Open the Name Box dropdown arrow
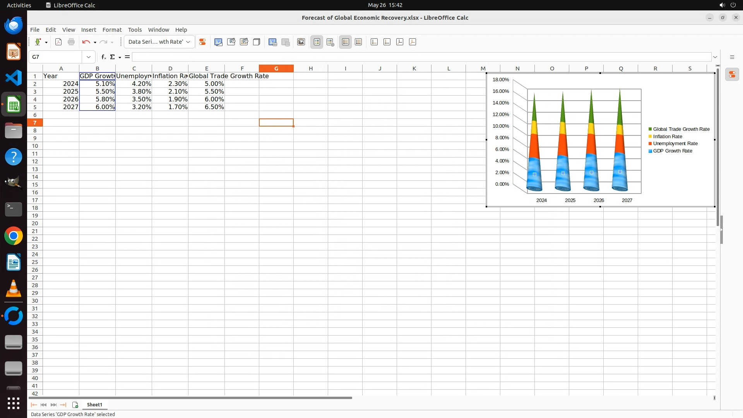743x418 pixels. (x=89, y=57)
